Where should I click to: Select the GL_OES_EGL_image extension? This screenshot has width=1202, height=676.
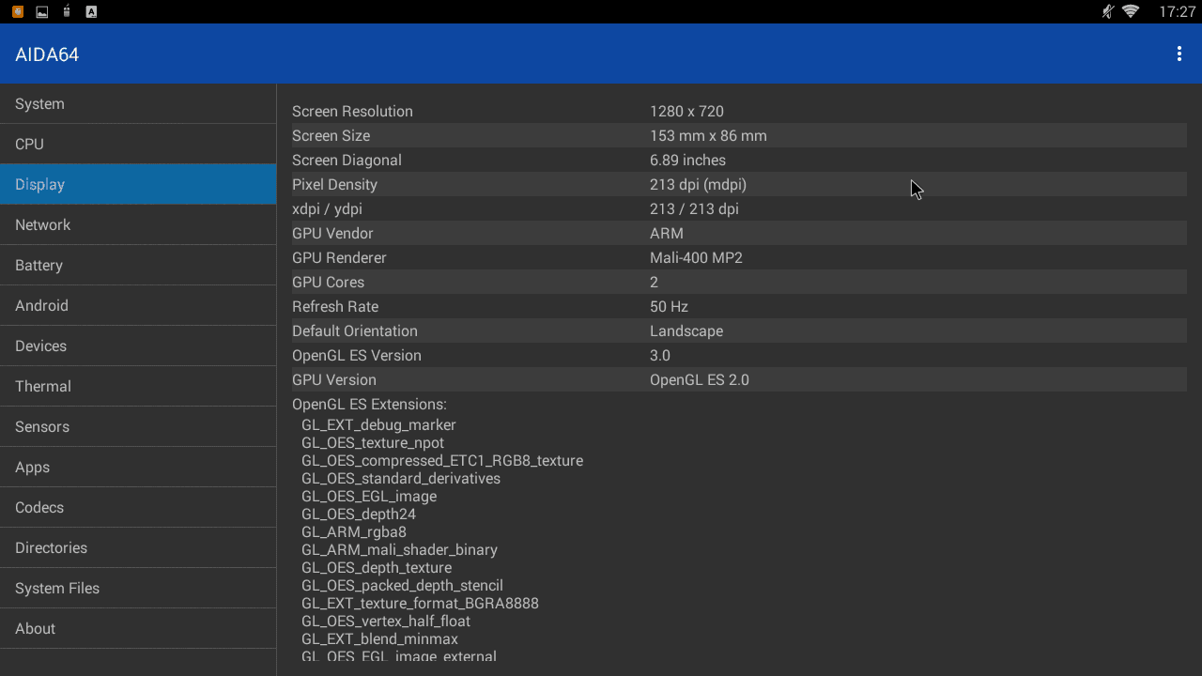click(369, 497)
